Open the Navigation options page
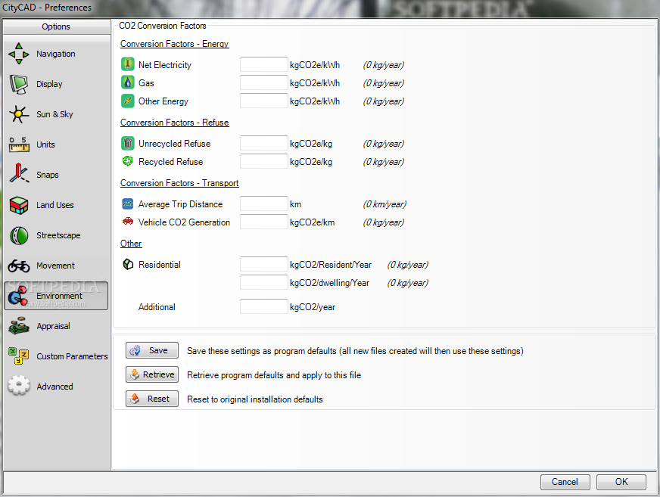Screen dimensions: 660x497 55,54
